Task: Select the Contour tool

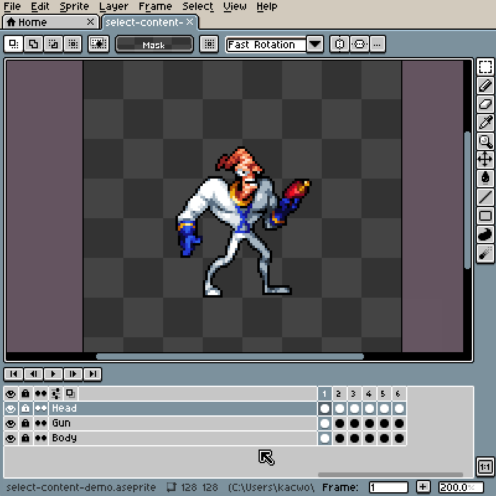Action: (x=485, y=234)
